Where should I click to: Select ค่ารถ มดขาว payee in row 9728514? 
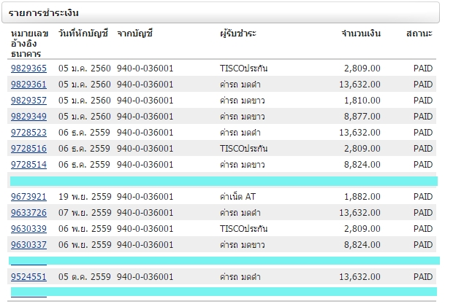pyautogui.click(x=243, y=165)
